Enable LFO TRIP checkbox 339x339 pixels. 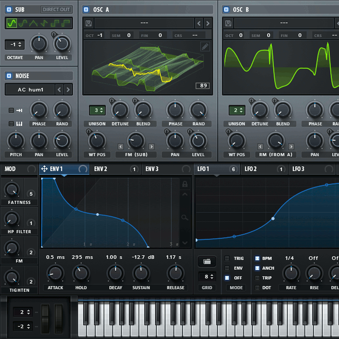(x=257, y=278)
